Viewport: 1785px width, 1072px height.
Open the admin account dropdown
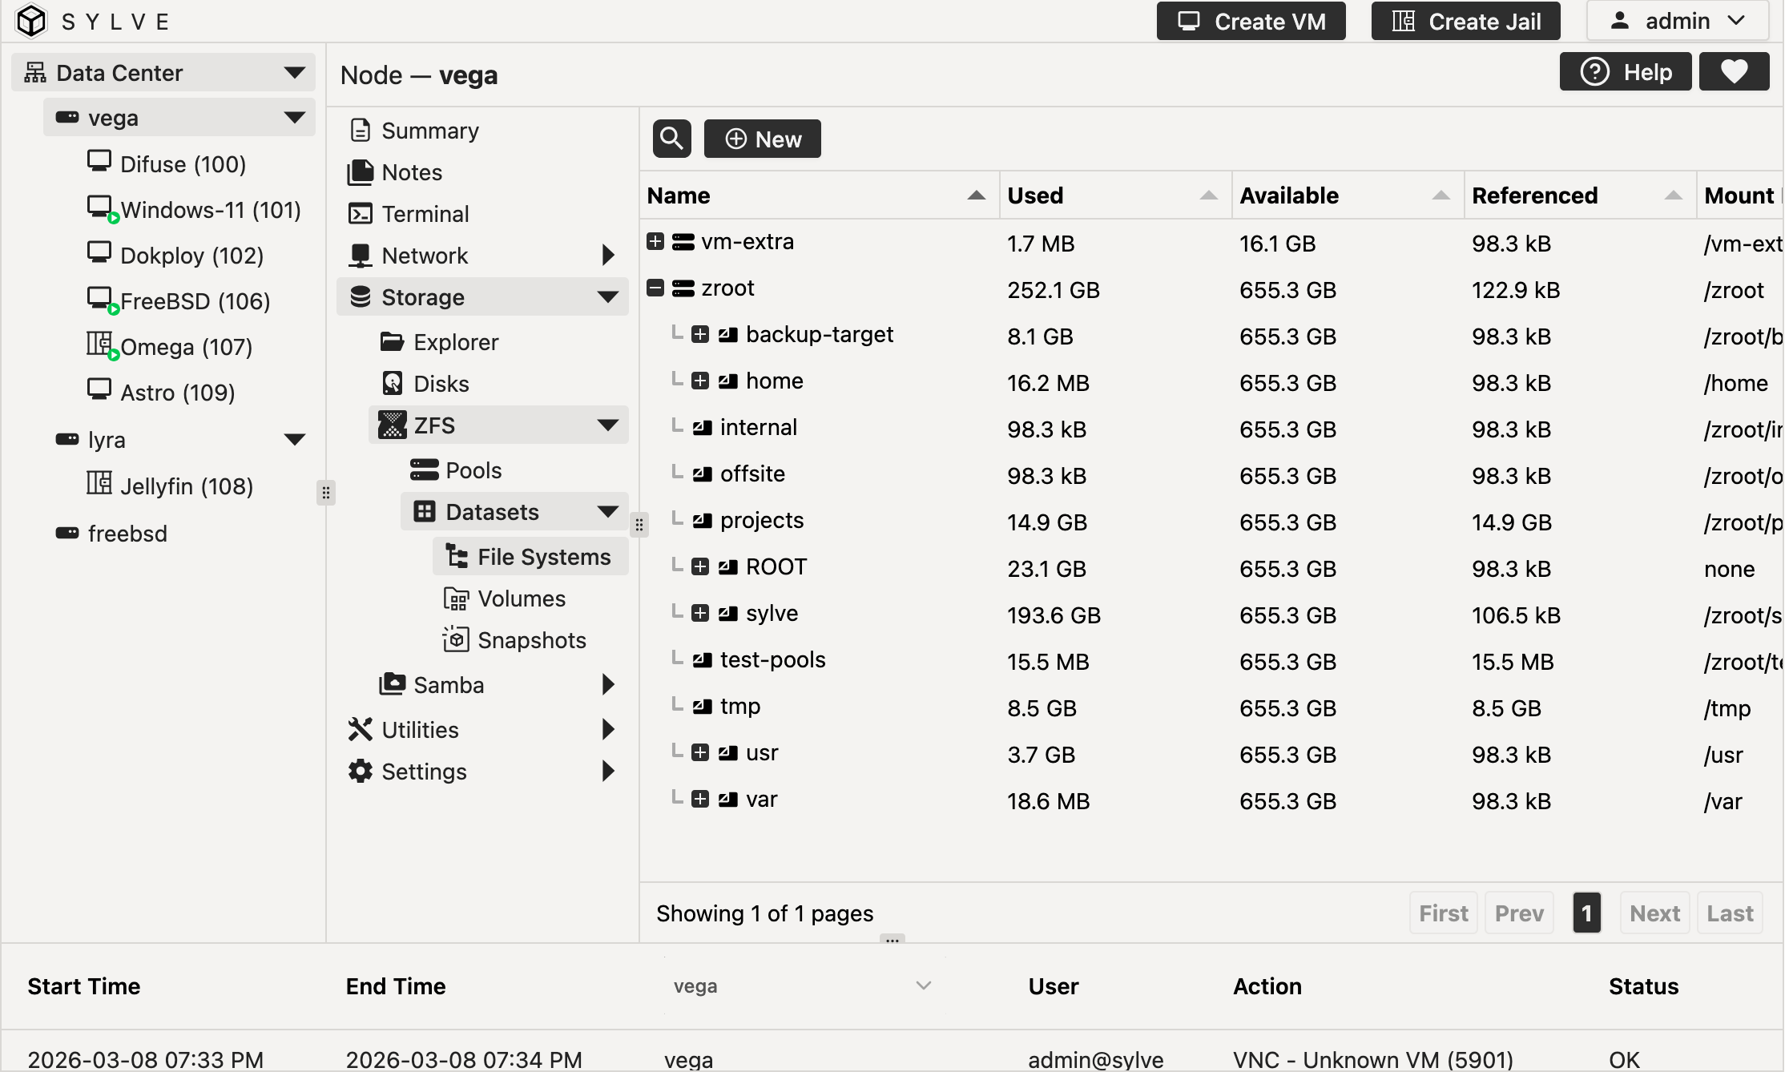pos(1678,21)
